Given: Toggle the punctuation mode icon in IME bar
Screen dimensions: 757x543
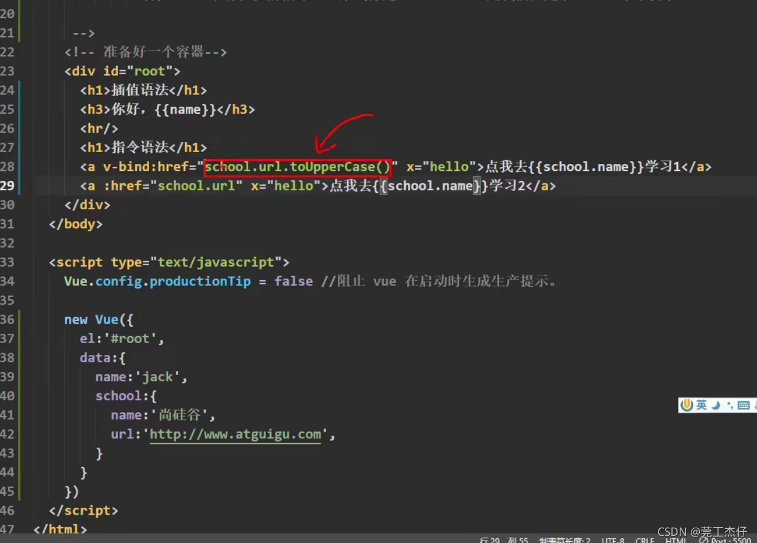Looking at the screenshot, I should [x=729, y=405].
